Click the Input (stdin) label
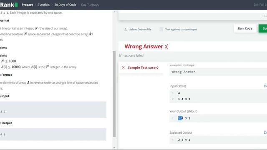Image resolution: width=267 pixels, height=150 pixels. [178, 86]
